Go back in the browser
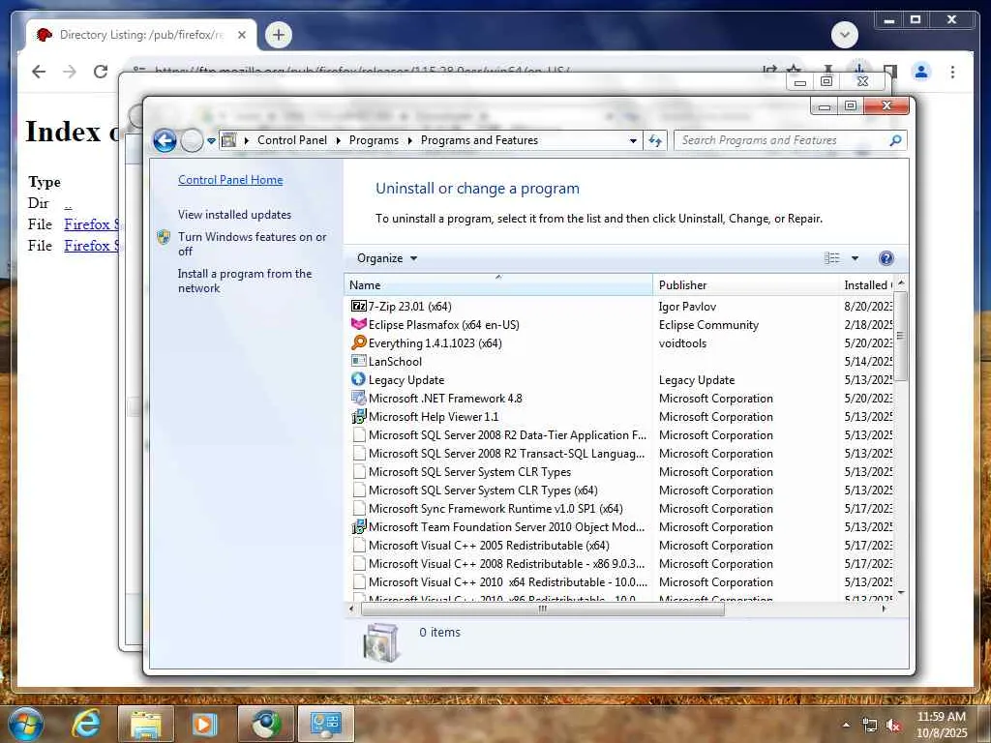The image size is (991, 743). [x=39, y=72]
